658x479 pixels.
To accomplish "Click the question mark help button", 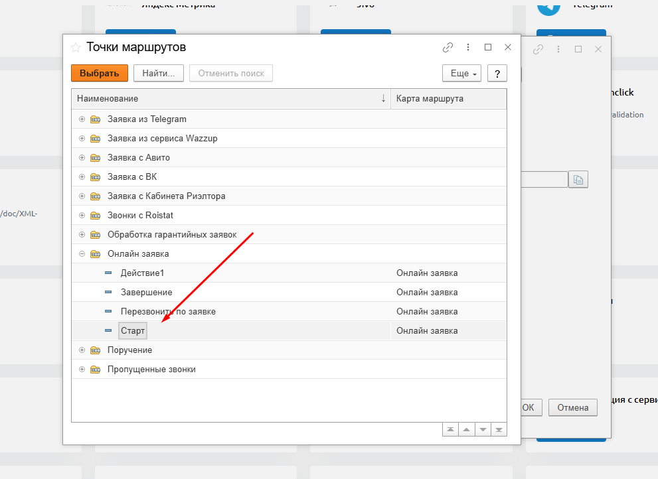I will [x=497, y=73].
